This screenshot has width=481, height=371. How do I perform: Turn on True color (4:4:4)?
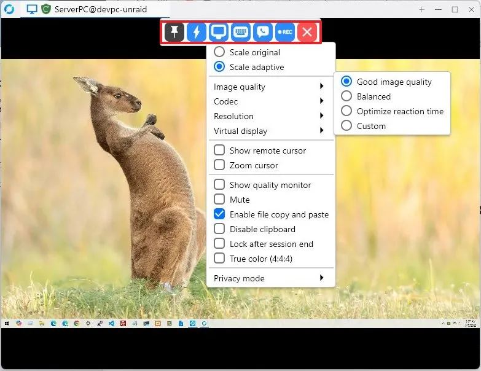click(219, 258)
